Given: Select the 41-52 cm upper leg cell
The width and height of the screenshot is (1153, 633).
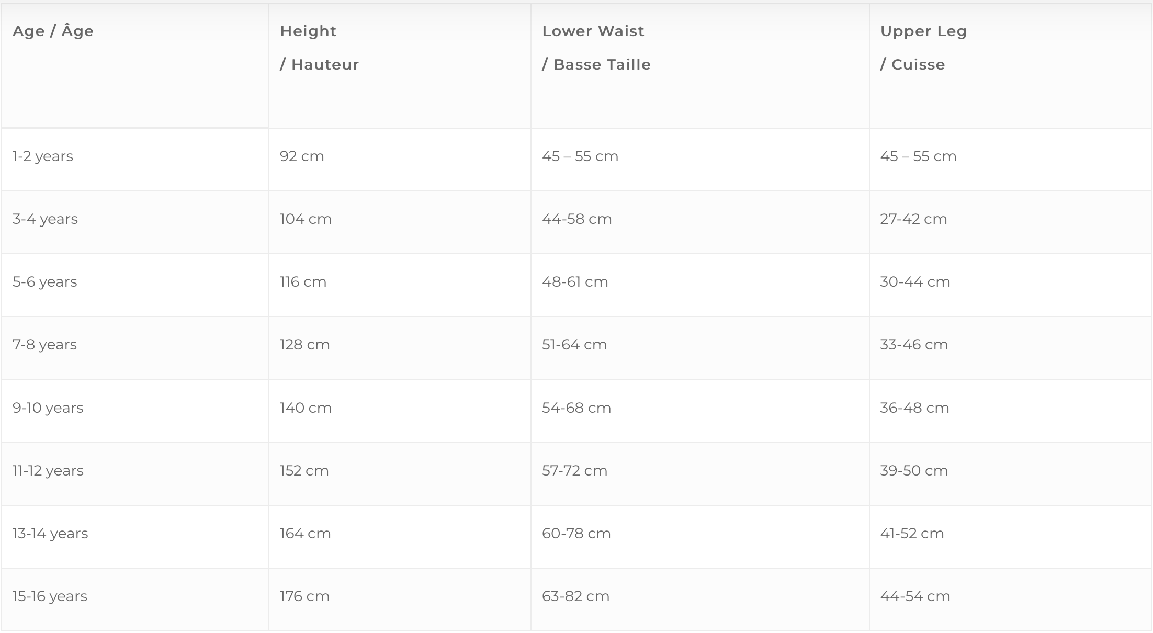Looking at the screenshot, I should click(x=912, y=534).
